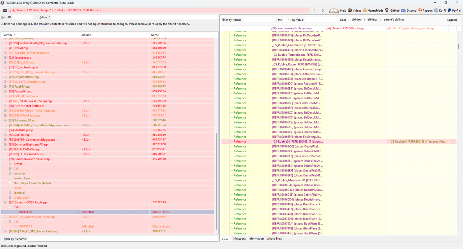Viewport: 463px width, 249px height.
Task: Navigate back with the left arrow
Action: click(x=314, y=10)
